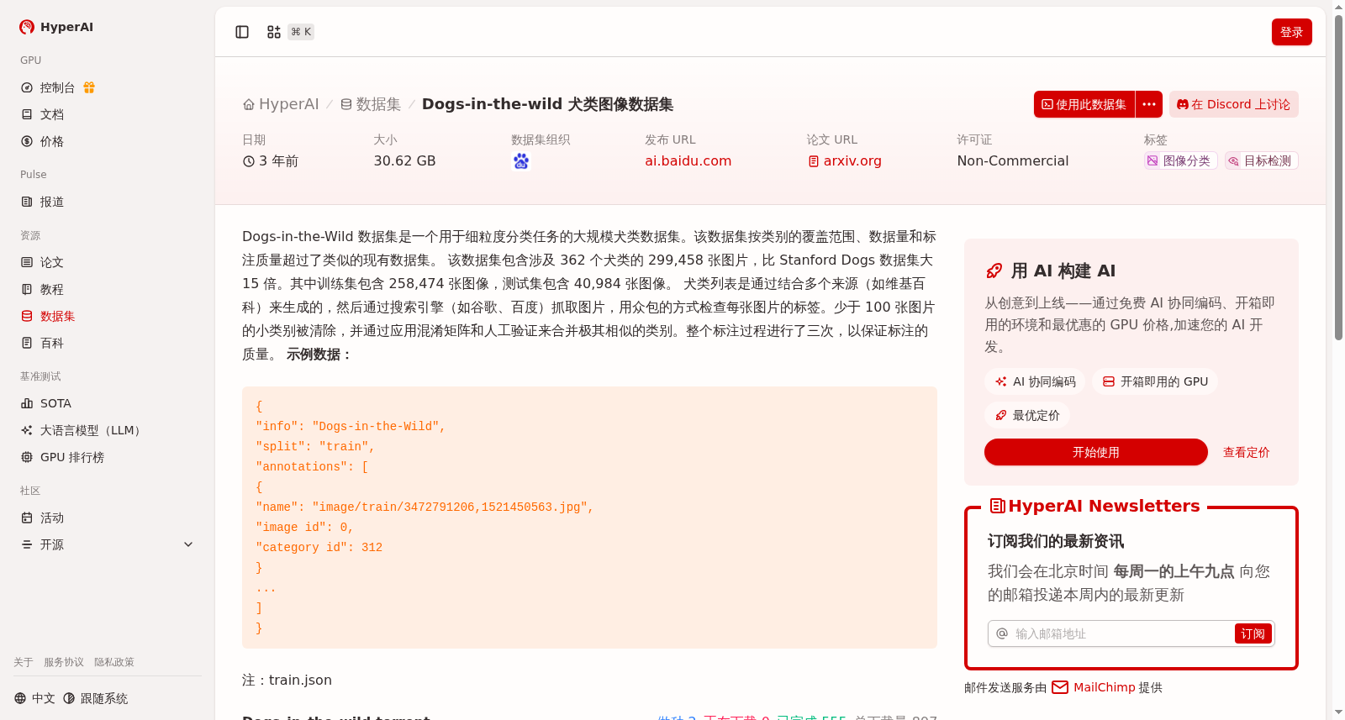Click the "split": "train" code line
This screenshot has width=1345, height=720.
click(315, 447)
